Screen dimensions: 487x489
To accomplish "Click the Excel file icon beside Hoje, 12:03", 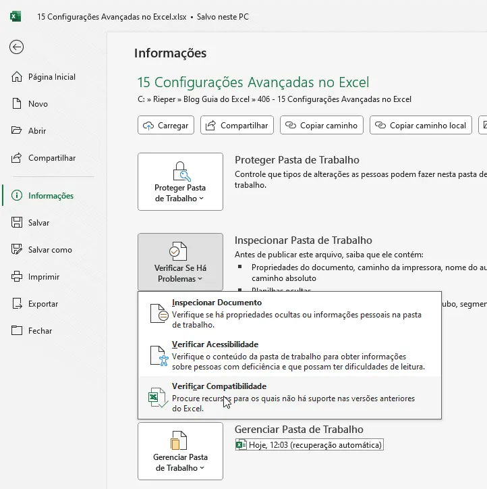I will pos(241,444).
